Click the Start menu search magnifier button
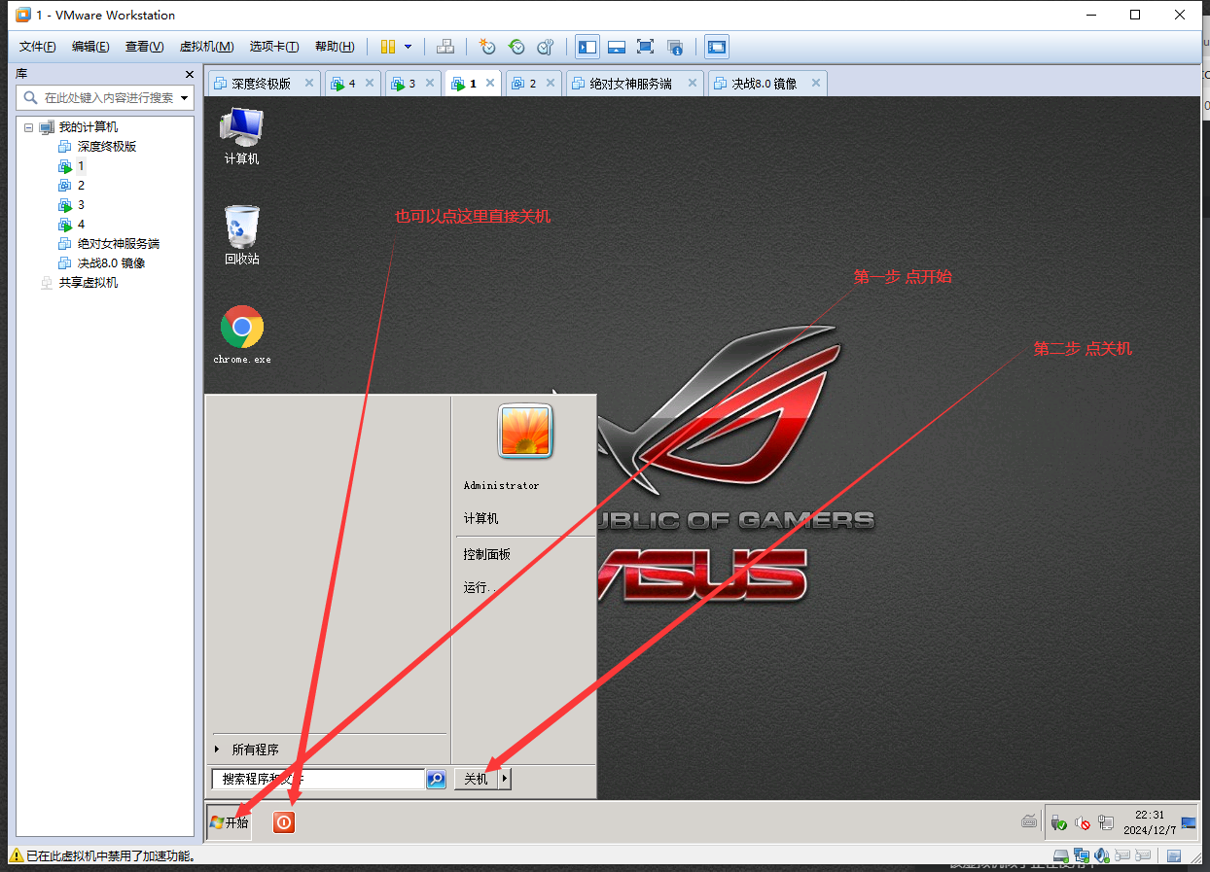1210x872 pixels. [x=436, y=779]
